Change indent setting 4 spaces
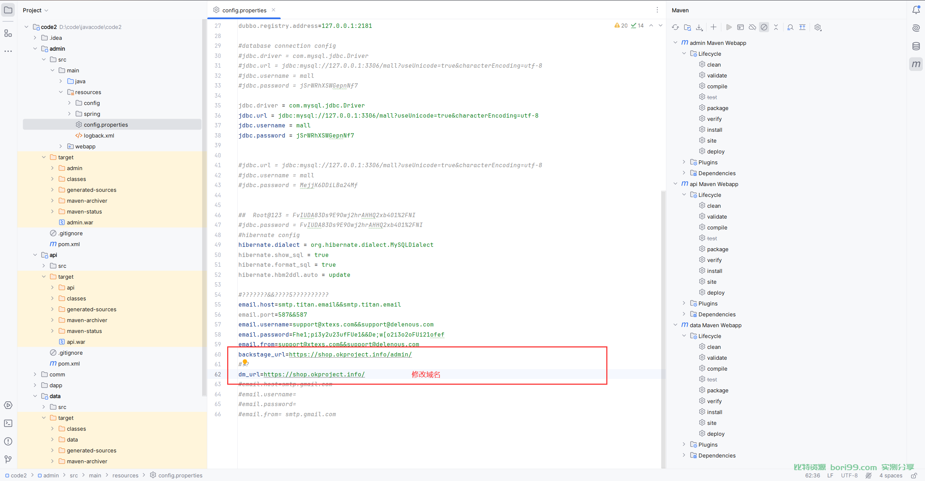 (x=891, y=476)
